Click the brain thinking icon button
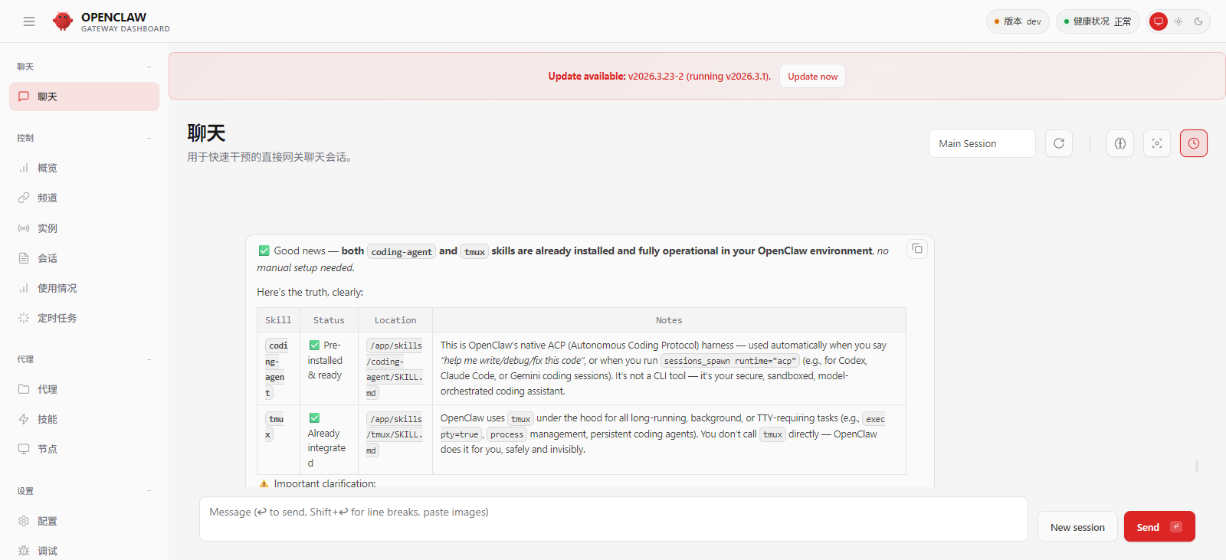The width and height of the screenshot is (1226, 560). click(1120, 143)
